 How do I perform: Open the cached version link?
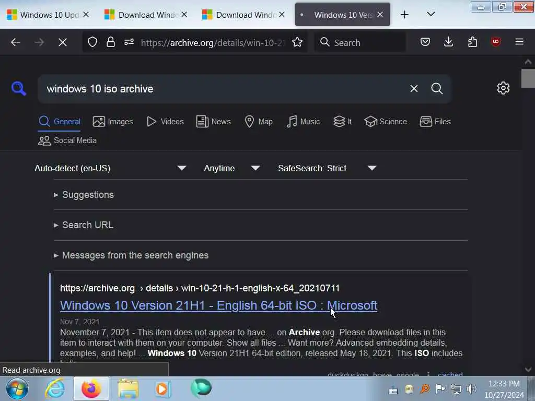click(450, 373)
